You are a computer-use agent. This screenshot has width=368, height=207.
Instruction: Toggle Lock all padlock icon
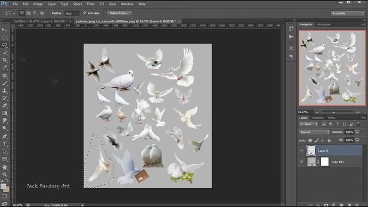(329, 140)
